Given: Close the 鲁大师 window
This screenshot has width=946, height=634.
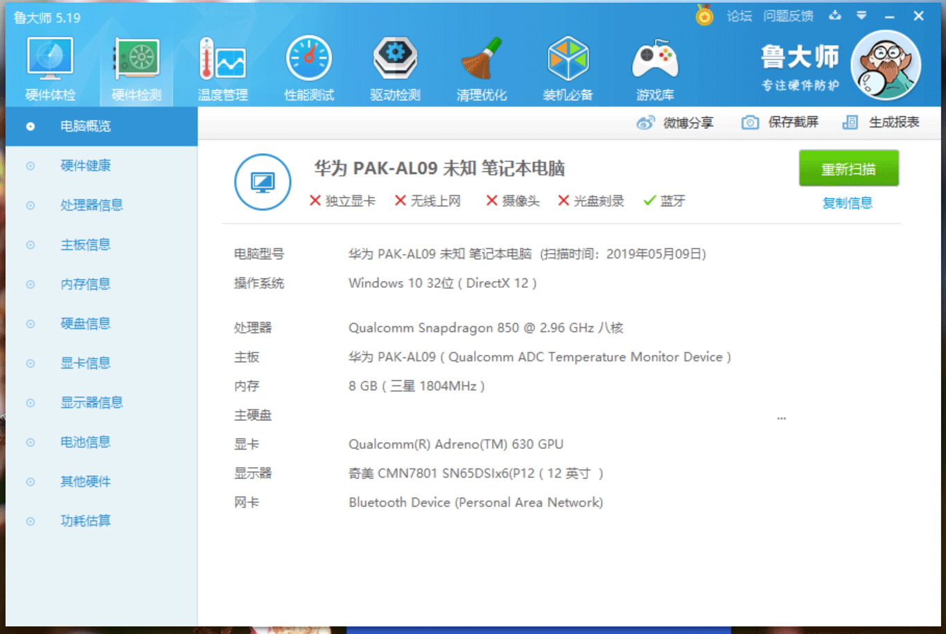Looking at the screenshot, I should 918,15.
